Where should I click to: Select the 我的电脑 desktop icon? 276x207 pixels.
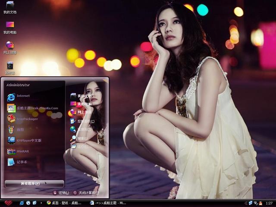point(10,27)
